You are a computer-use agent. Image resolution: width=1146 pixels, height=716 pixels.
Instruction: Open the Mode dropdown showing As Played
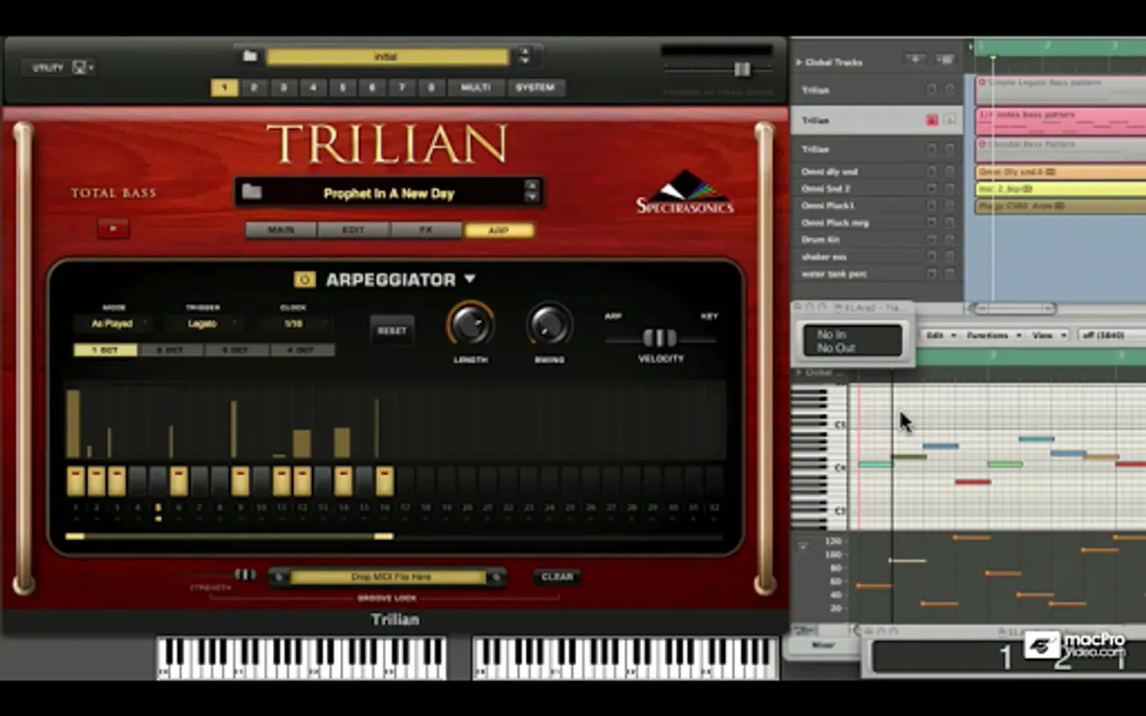coord(112,324)
